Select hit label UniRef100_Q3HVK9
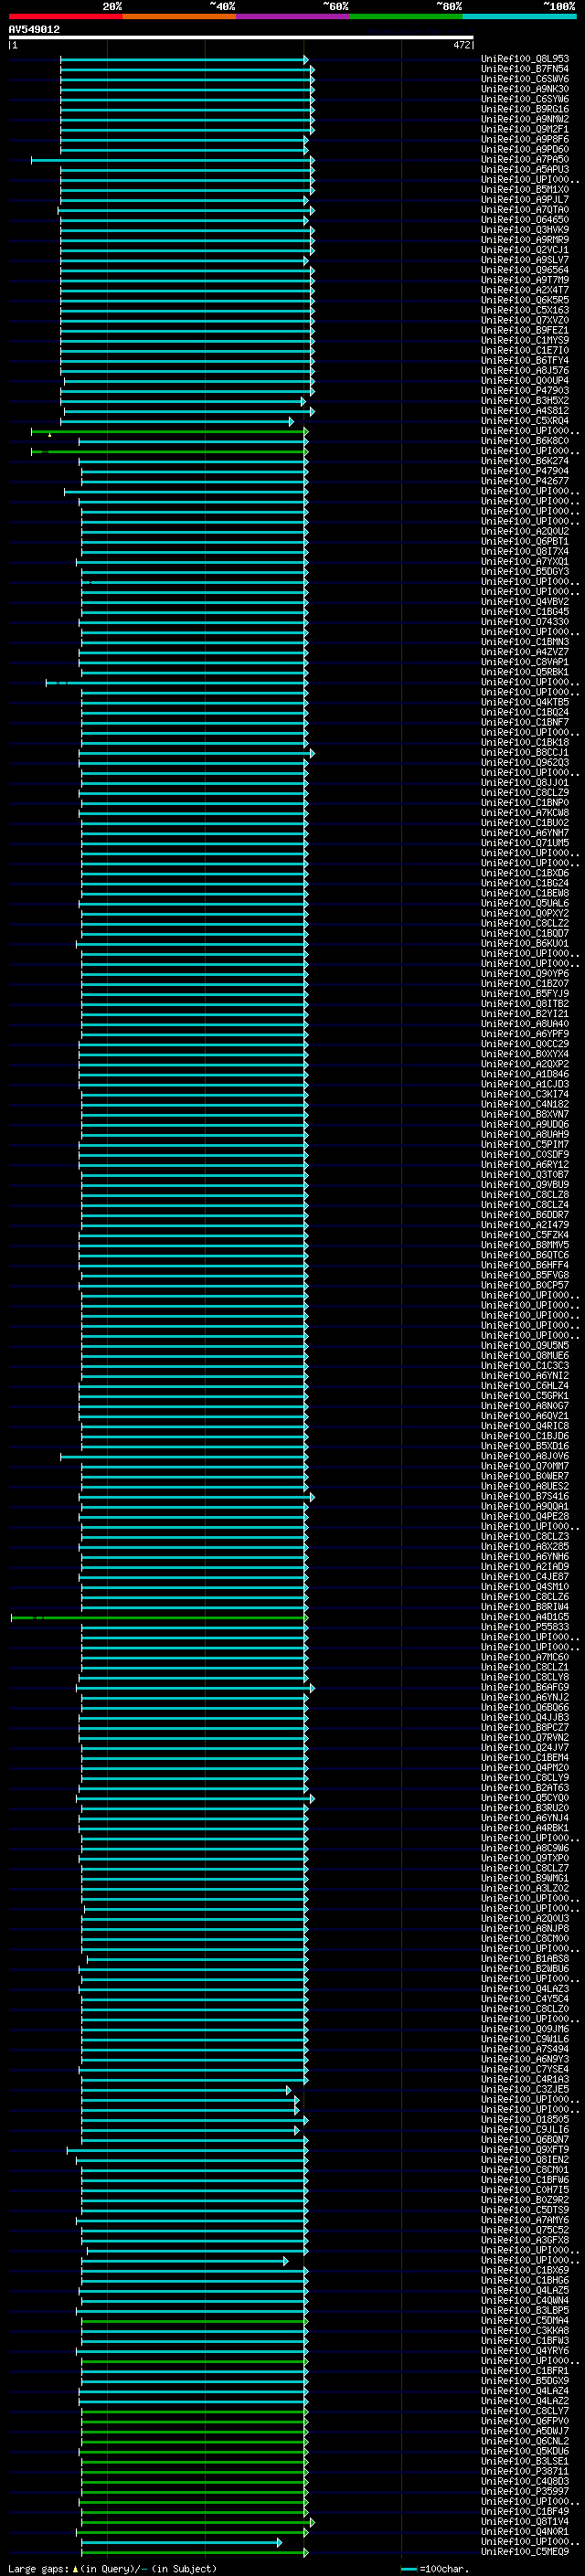The height and width of the screenshot is (2576, 585). [x=525, y=230]
